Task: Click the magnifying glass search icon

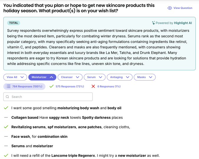Action: click(8, 97)
